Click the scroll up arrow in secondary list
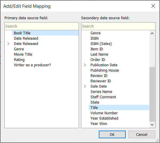Image resolution: width=160 pixels, height=143 pixels. [152, 33]
